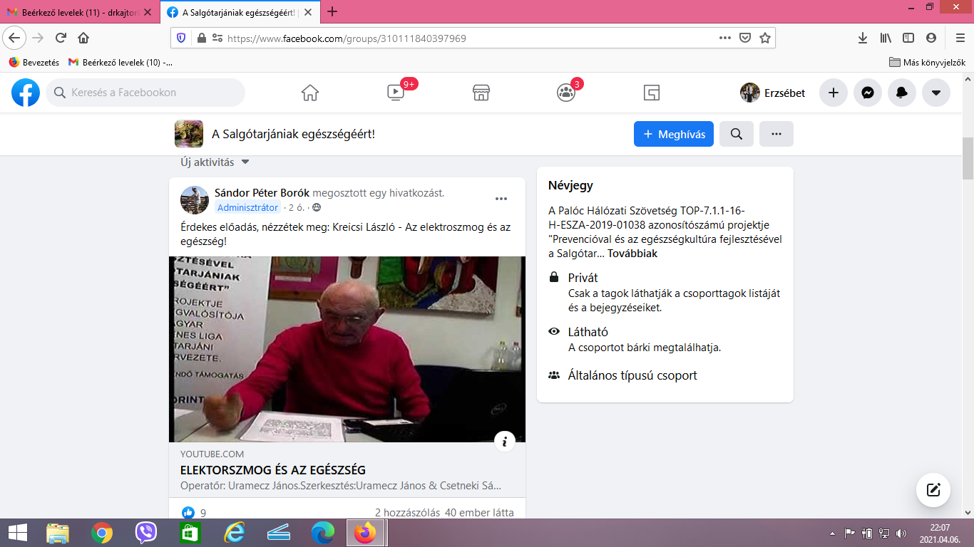The image size is (974, 547).
Task: Open the volume control in system tray
Action: [901, 533]
